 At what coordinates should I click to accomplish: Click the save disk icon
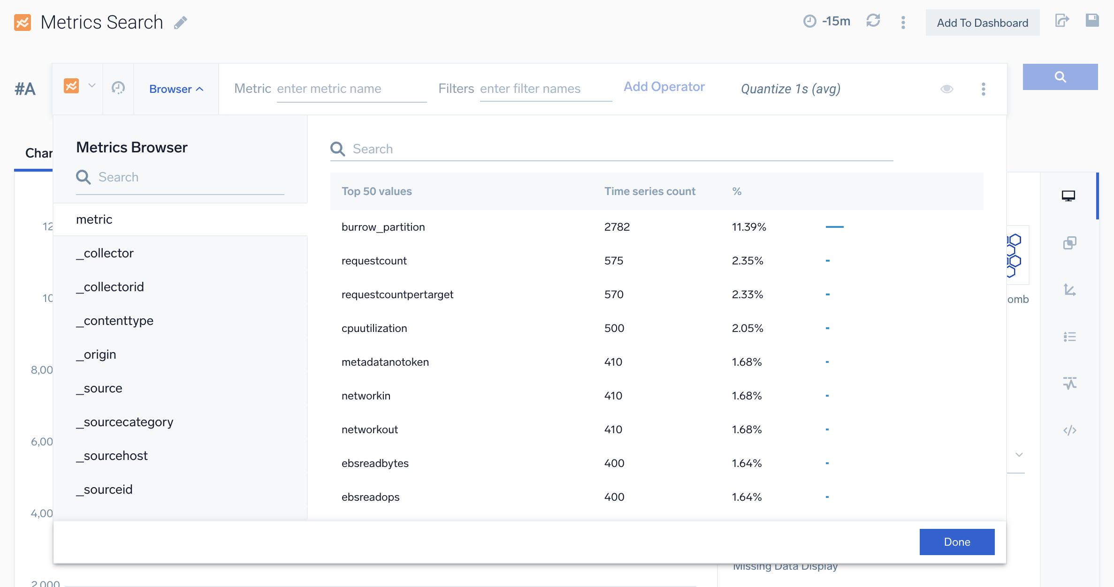point(1092,20)
